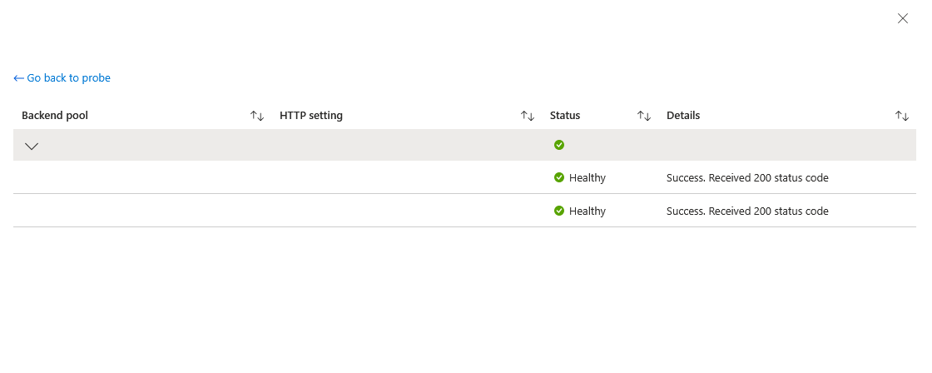Click the Details column header label

[x=683, y=116]
